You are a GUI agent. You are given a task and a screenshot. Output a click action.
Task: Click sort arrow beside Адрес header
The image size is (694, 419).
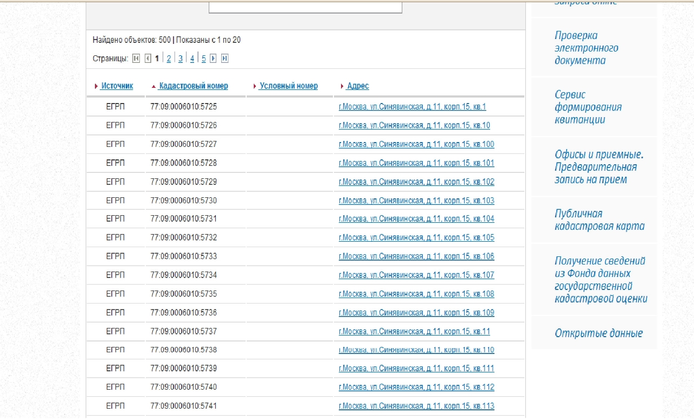[x=342, y=86]
